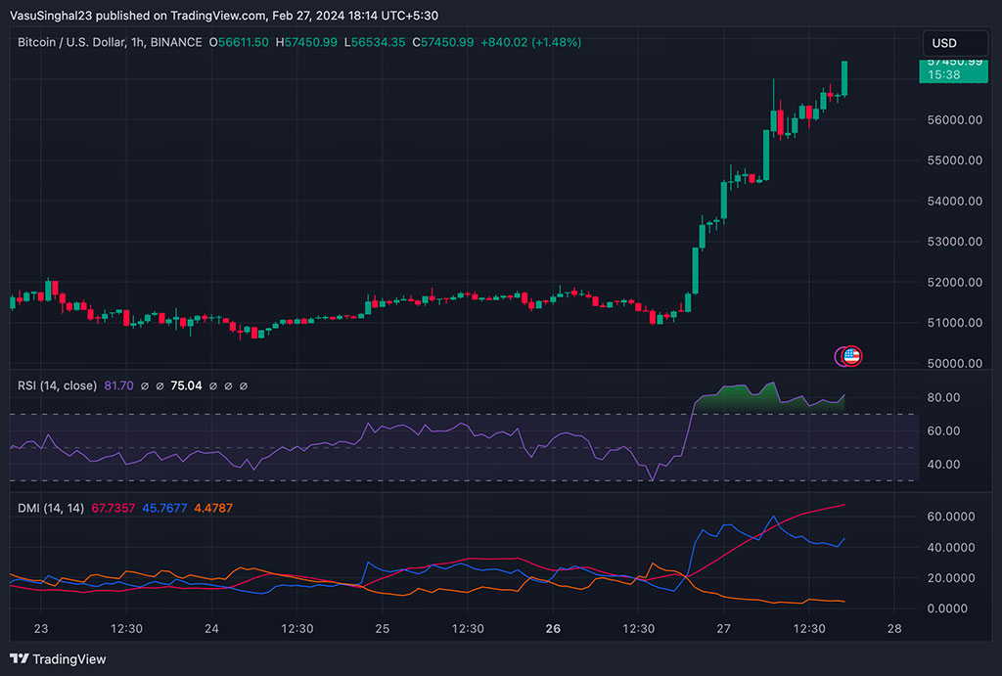Click the DMI orange value 4.4787
Viewport: 1002px width, 676px height.
click(213, 508)
